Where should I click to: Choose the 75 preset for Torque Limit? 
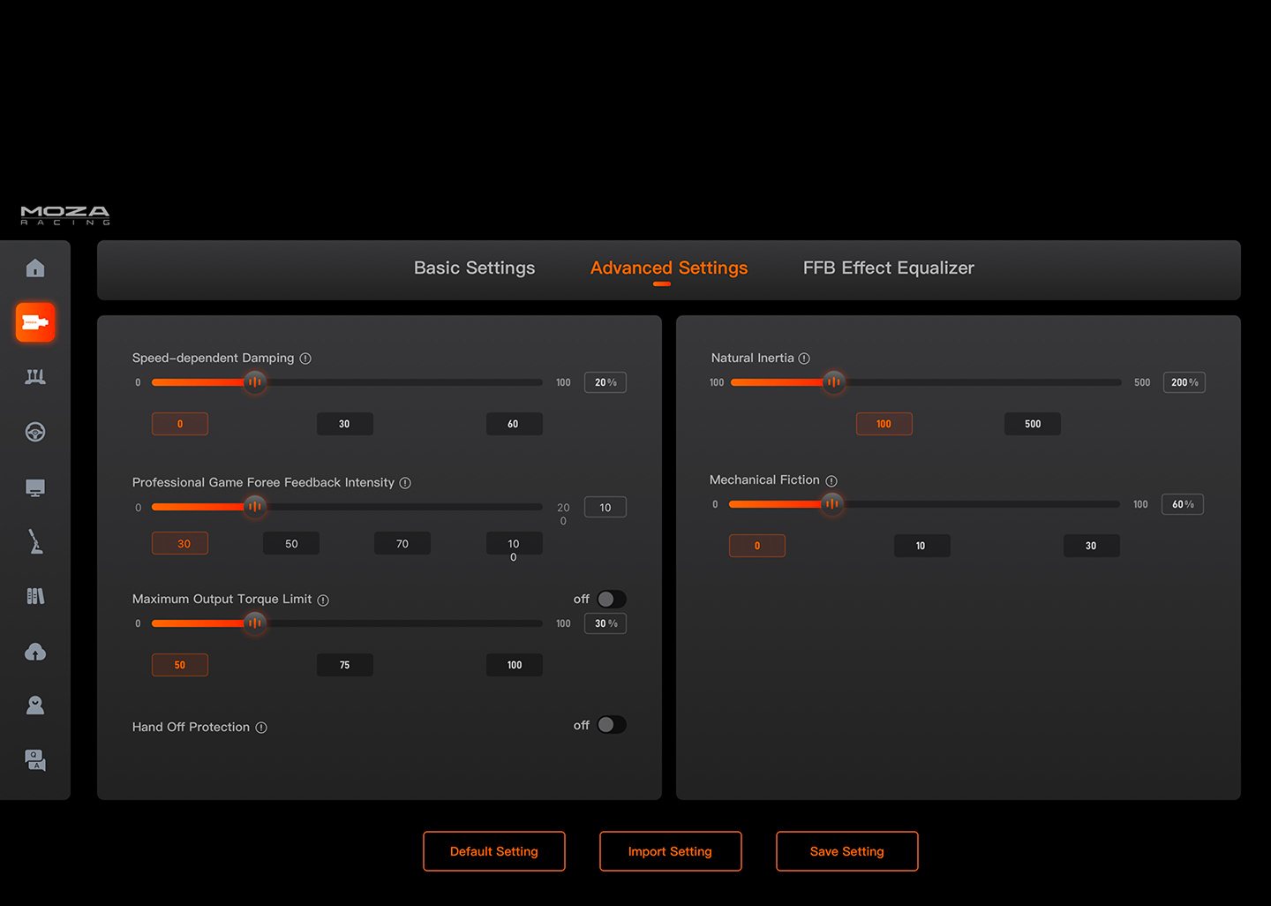(x=344, y=665)
